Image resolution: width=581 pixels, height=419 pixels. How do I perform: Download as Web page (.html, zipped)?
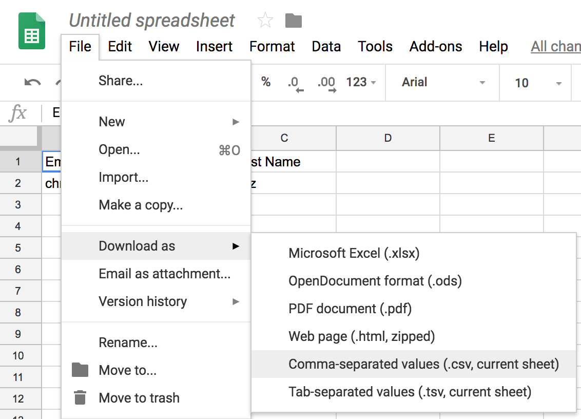(x=414, y=337)
